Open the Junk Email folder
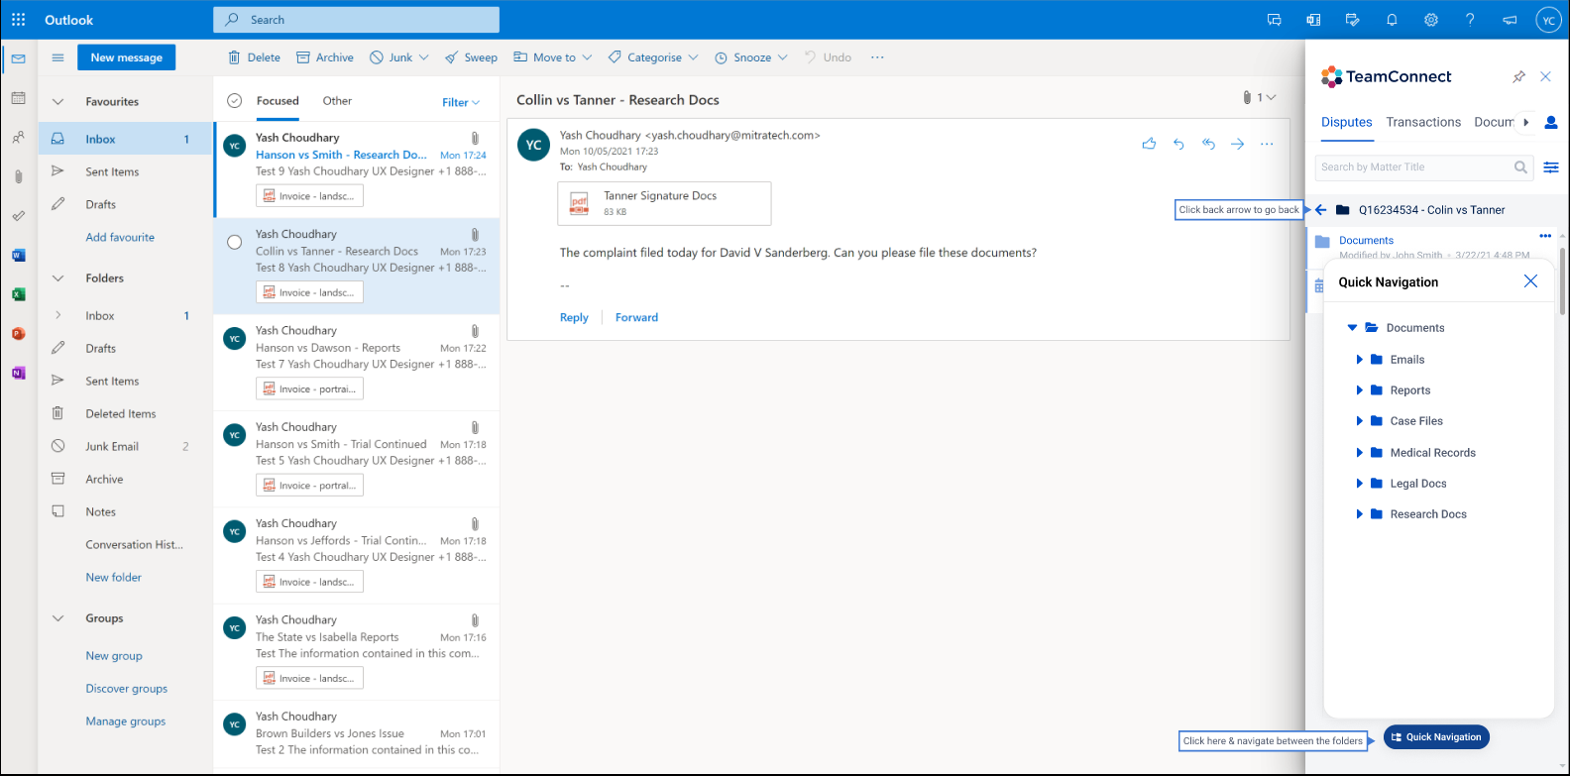The height and width of the screenshot is (776, 1570). pos(125,447)
